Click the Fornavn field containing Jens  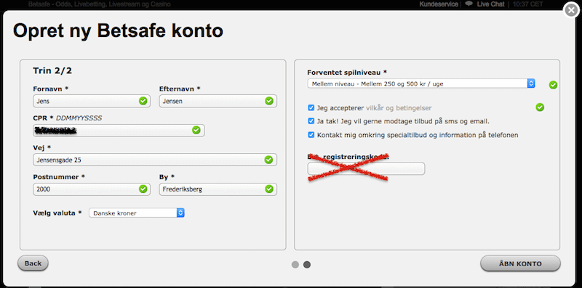(x=92, y=101)
